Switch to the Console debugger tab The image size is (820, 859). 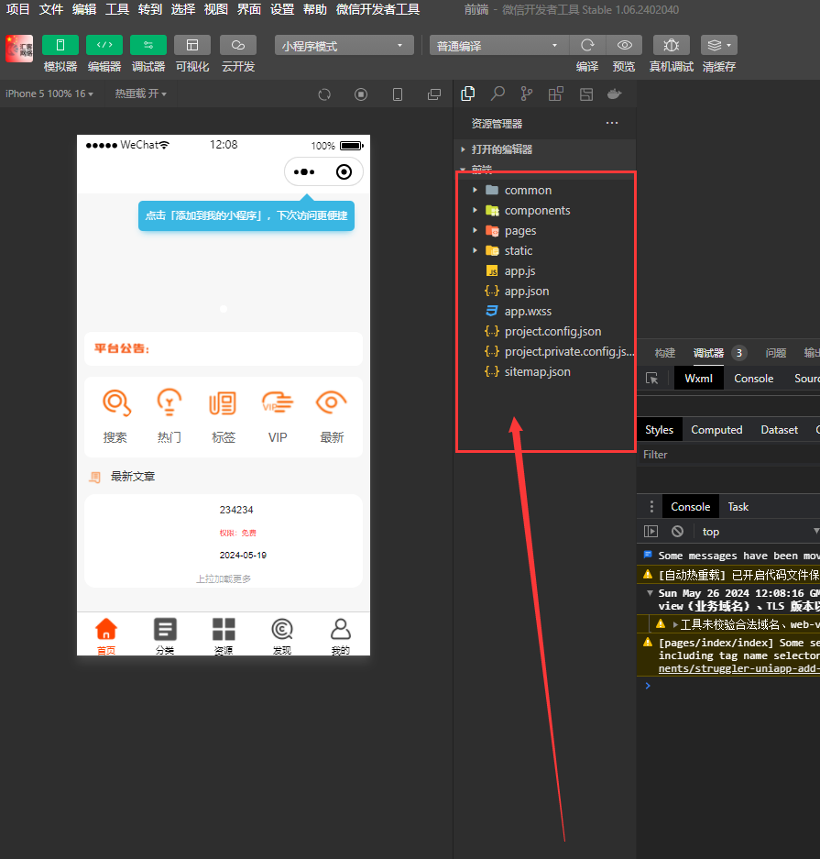click(754, 379)
